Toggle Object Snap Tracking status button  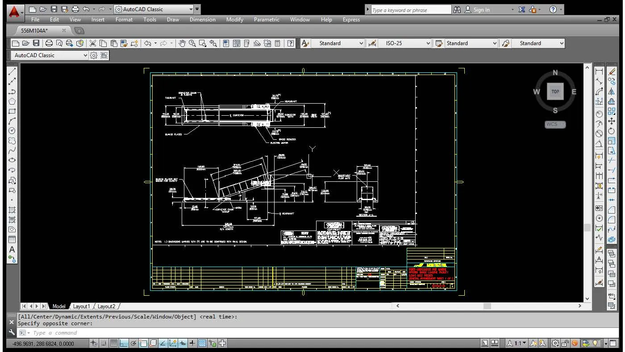(x=163, y=343)
